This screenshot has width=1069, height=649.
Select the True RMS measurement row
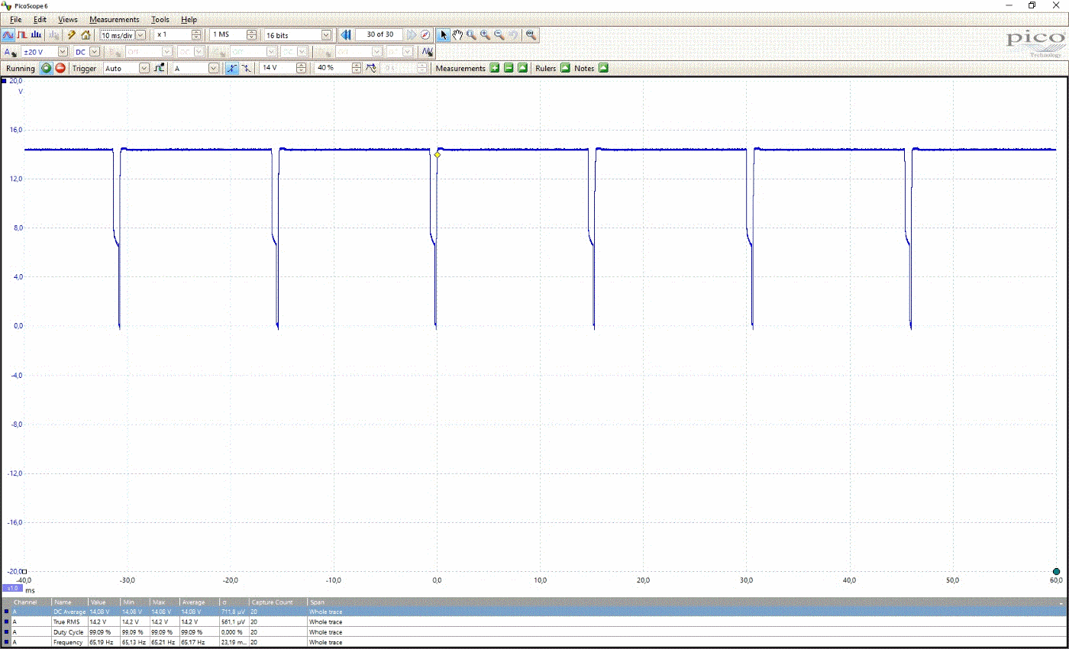[534, 622]
